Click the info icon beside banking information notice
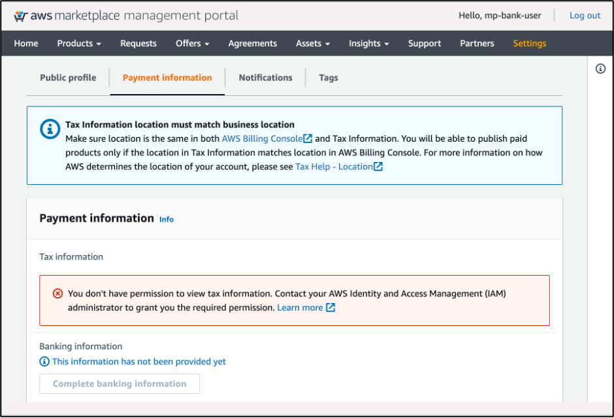 tap(44, 361)
